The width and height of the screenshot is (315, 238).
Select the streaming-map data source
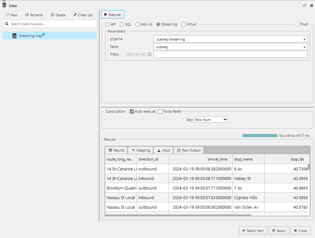[31, 36]
